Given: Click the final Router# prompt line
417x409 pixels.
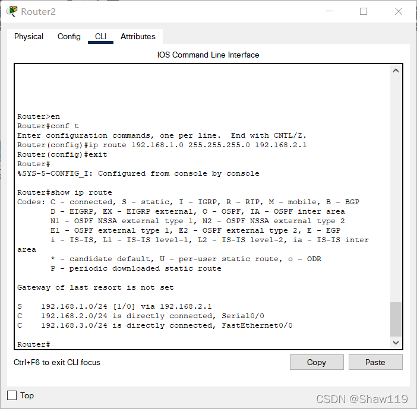Looking at the screenshot, I should click(33, 344).
